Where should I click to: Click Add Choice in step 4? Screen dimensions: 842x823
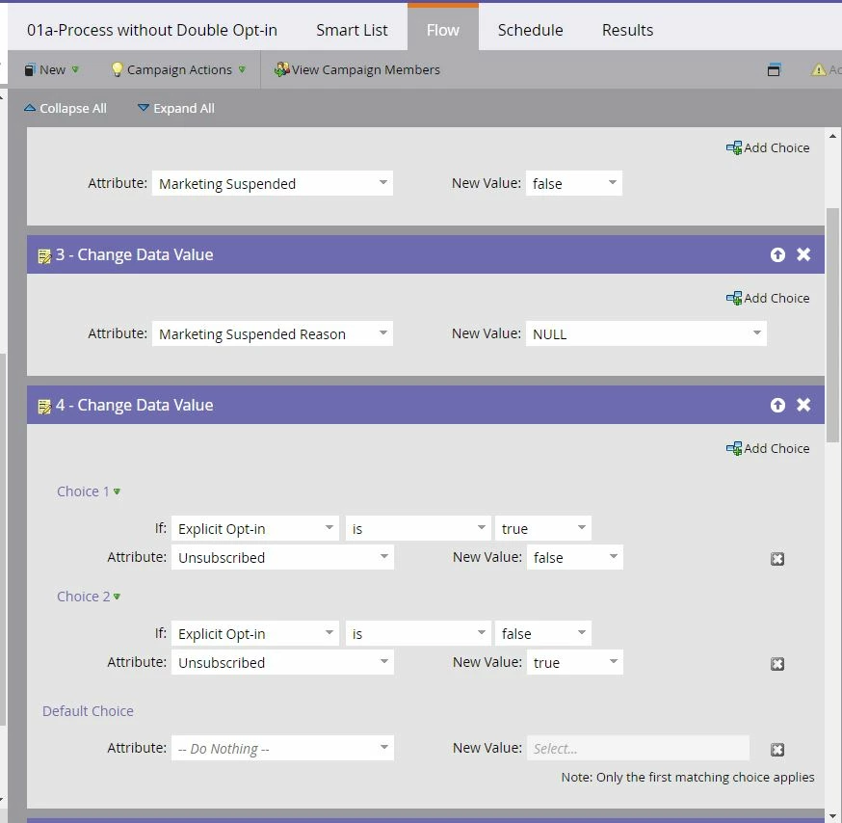[x=768, y=448]
